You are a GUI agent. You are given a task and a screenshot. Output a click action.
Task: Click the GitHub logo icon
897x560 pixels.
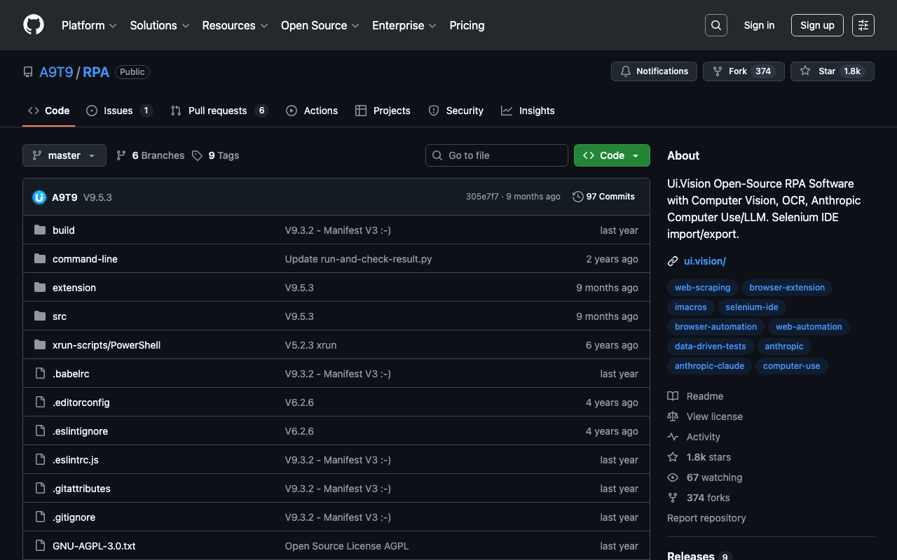(34, 25)
